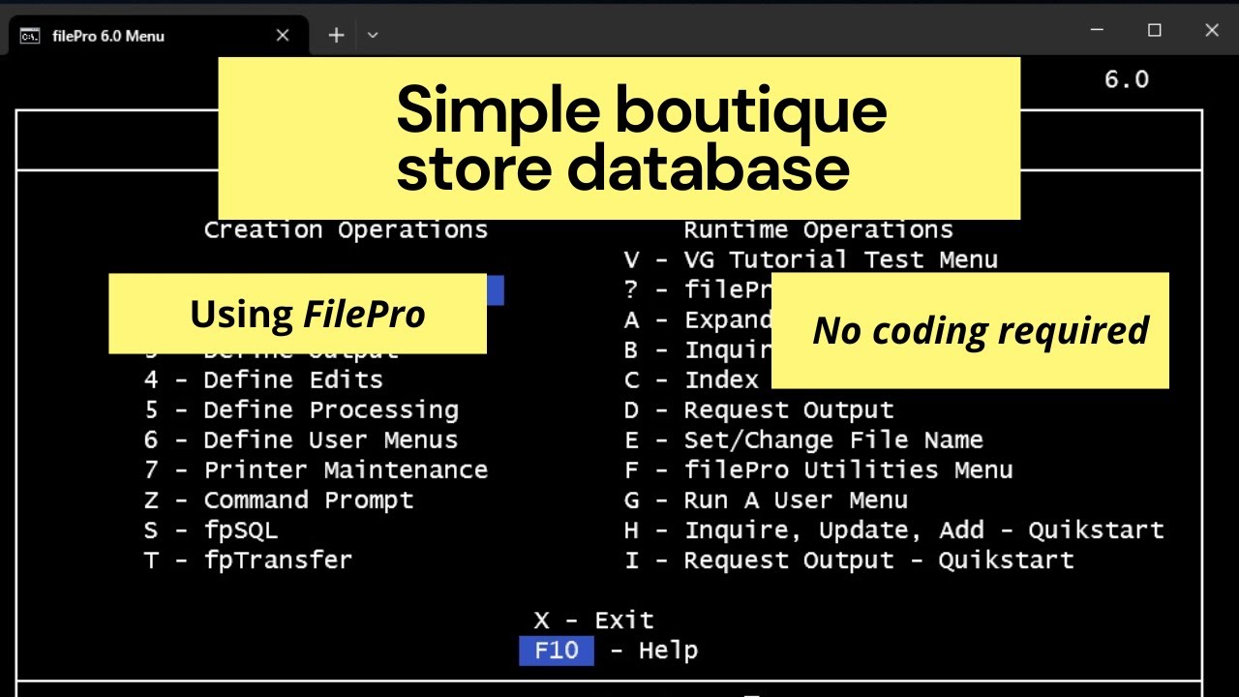
Task: Open a new terminal tab with plus
Action: (336, 36)
